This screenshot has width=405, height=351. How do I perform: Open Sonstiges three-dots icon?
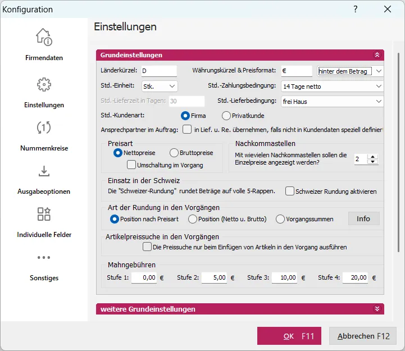44,258
